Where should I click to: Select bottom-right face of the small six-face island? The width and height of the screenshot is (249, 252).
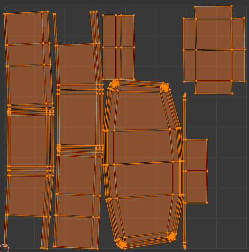[x=128, y=63]
